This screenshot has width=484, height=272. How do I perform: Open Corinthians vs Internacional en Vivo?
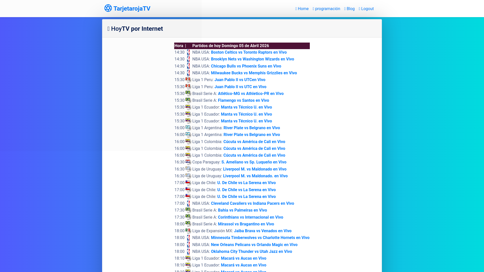pos(250,217)
